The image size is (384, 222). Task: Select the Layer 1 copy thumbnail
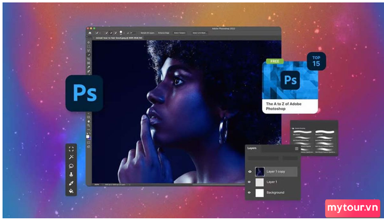259,172
